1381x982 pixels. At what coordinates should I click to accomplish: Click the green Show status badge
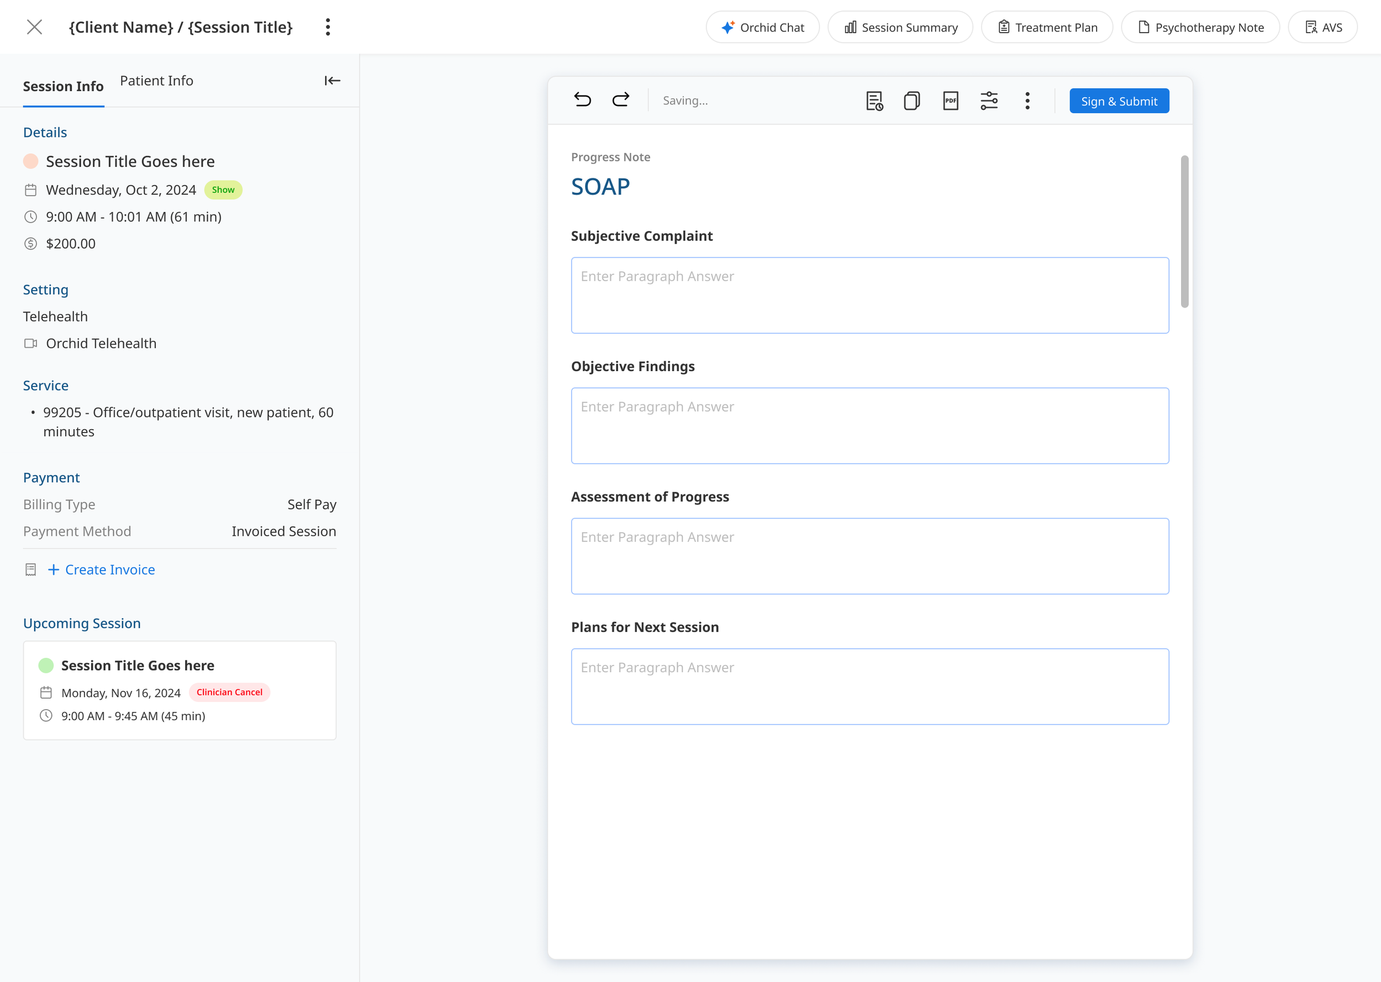(223, 190)
